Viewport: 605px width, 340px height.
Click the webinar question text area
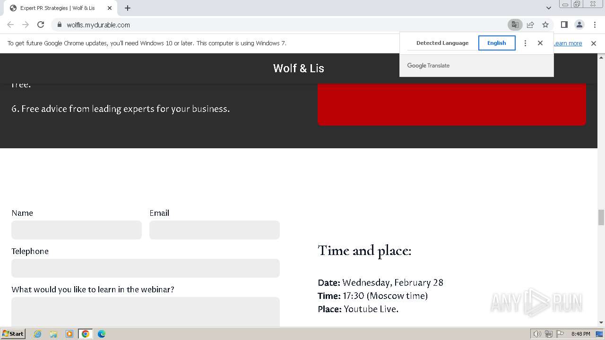146,312
